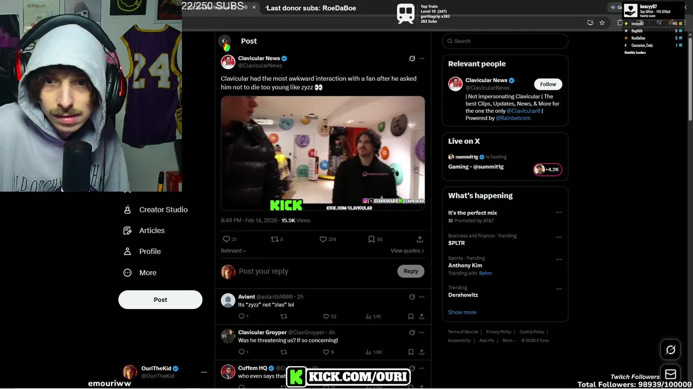The height and width of the screenshot is (389, 693).
Task: Open options for Anthony Kim trend
Action: pos(559,259)
